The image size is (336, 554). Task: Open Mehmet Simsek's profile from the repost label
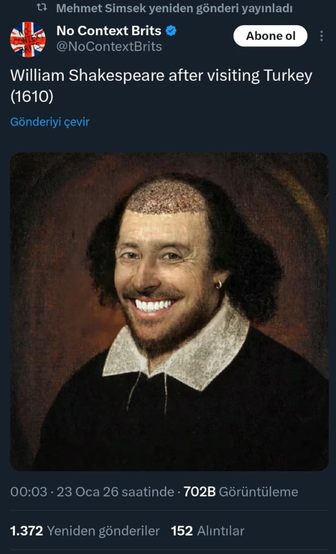pyautogui.click(x=101, y=8)
